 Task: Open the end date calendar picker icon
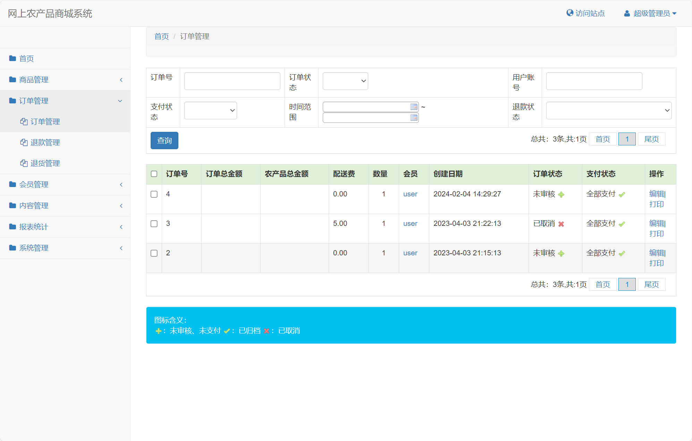pos(414,118)
